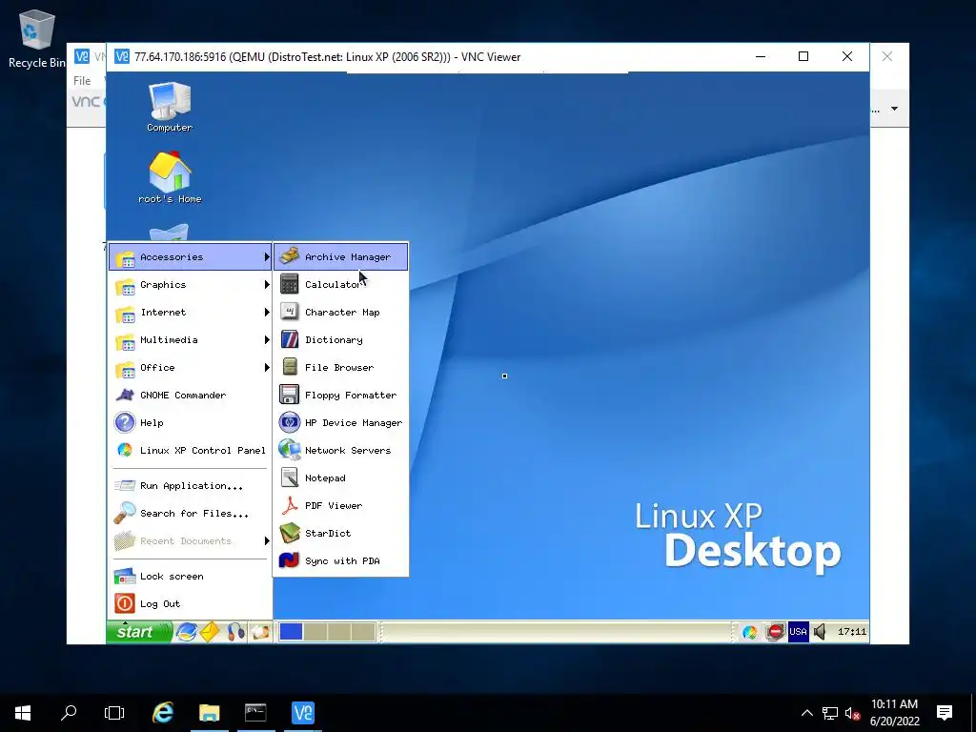Open the Computer desktop icon
The width and height of the screenshot is (976, 732).
(x=170, y=107)
